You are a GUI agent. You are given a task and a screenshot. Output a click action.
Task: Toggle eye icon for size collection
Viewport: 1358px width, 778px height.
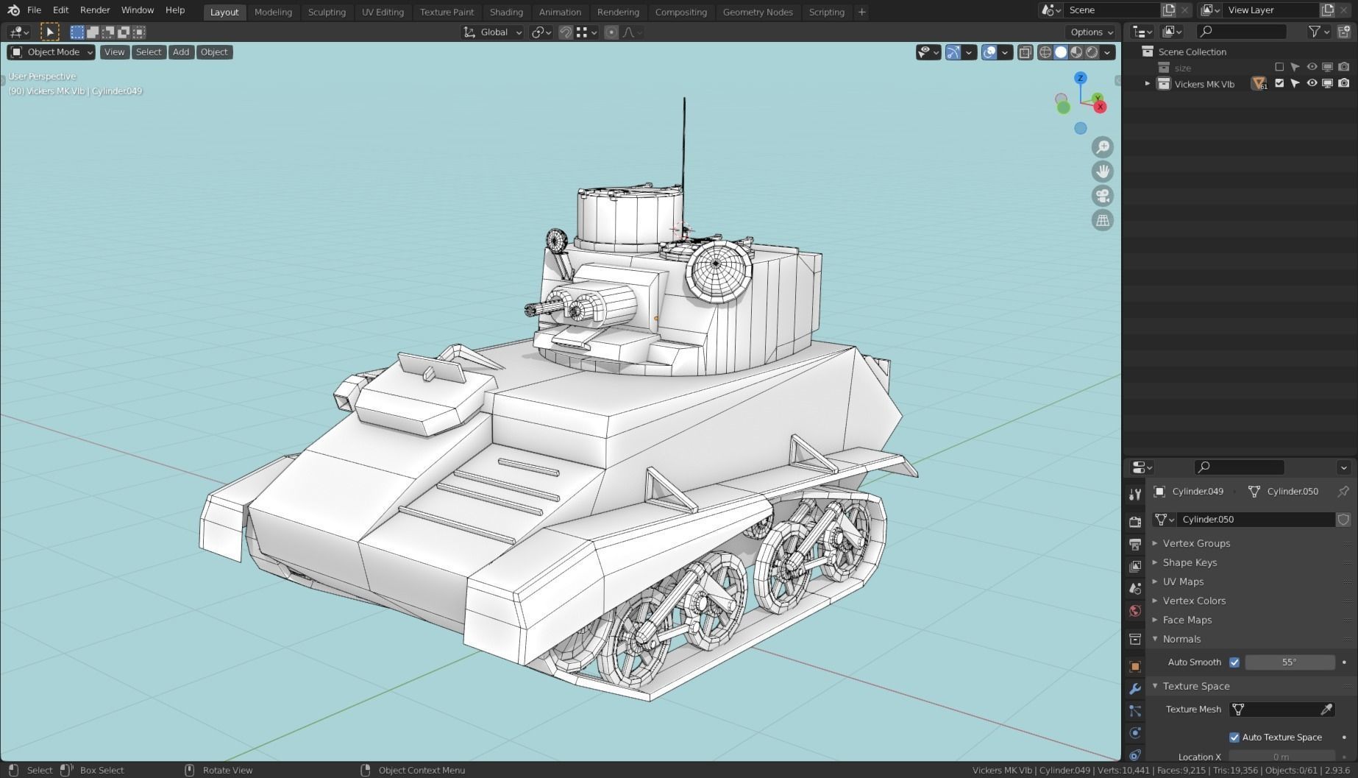pos(1312,67)
